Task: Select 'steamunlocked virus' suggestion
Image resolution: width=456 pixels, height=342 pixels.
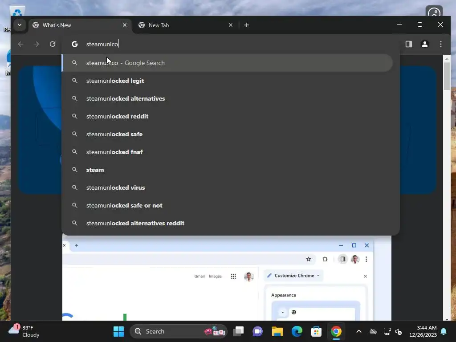Action: 227,187
